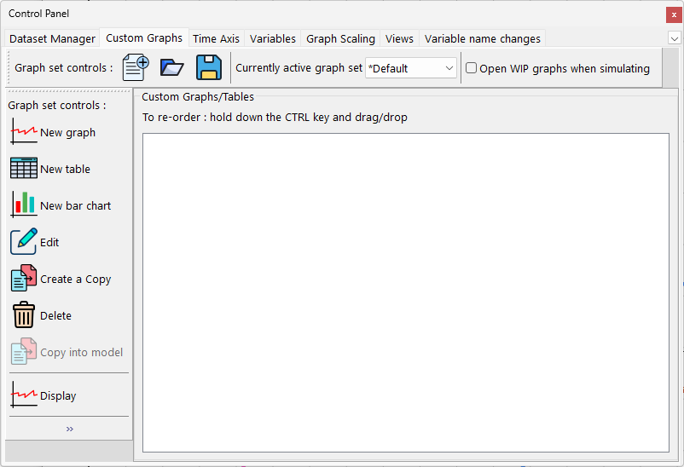
Task: Create a New table
Action: pyautogui.click(x=24, y=169)
